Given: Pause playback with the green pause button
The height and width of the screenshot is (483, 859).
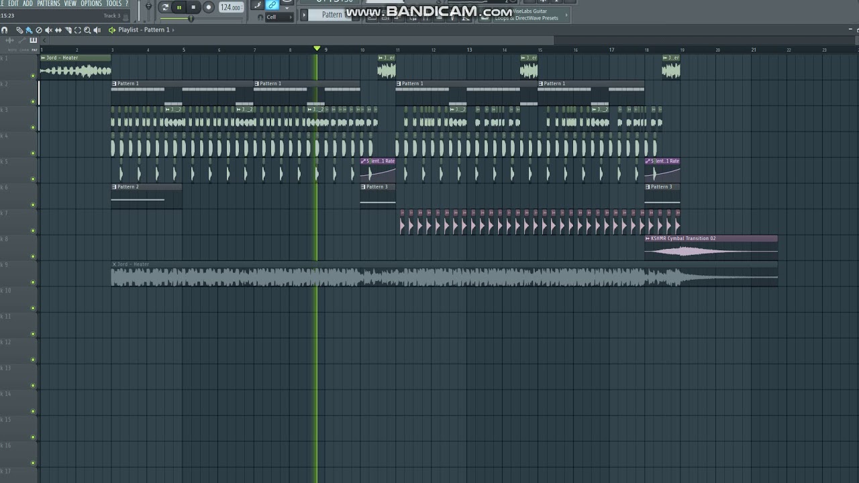Looking at the screenshot, I should click(179, 7).
